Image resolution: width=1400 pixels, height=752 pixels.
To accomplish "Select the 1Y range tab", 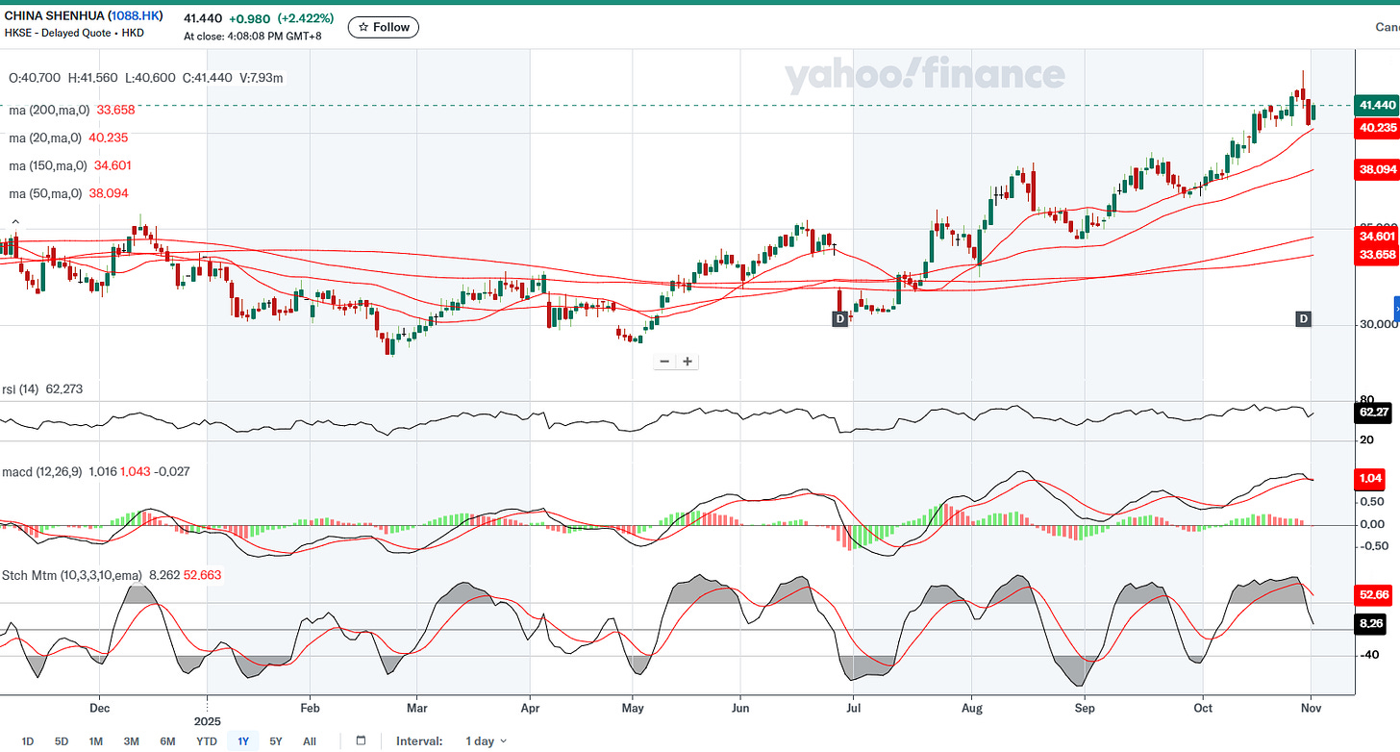I will pos(243,741).
